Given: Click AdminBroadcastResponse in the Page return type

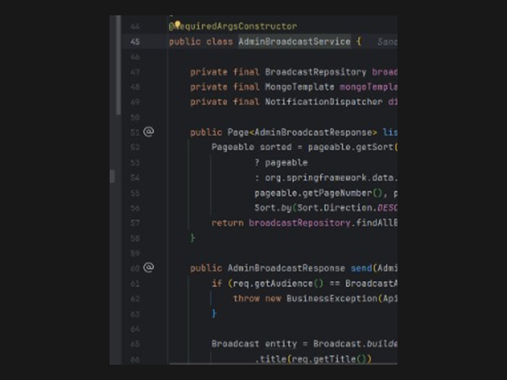Looking at the screenshot, I should click(x=313, y=132).
